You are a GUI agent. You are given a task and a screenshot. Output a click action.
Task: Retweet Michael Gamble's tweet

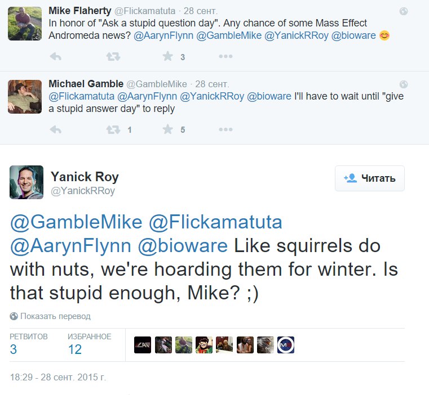(x=113, y=130)
